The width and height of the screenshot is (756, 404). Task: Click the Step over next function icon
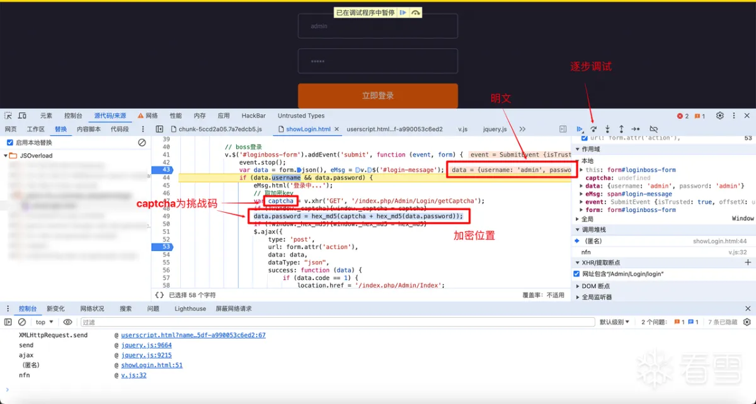pos(593,129)
